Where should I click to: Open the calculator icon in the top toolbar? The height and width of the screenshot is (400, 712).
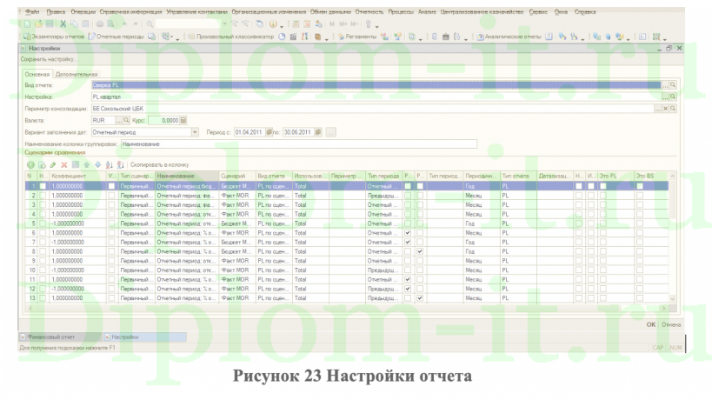pos(296,24)
